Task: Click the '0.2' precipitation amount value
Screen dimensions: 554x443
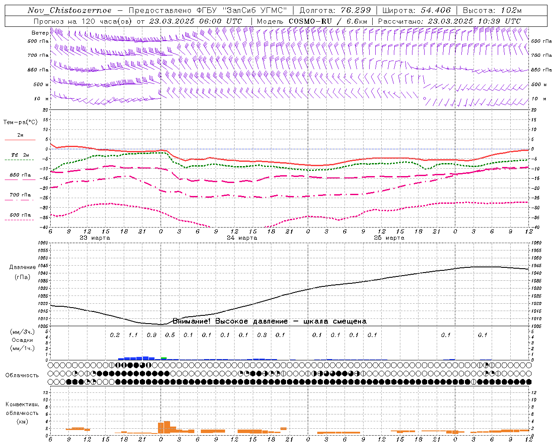Action: [115, 335]
